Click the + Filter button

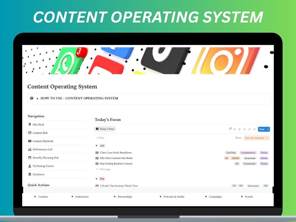(100, 138)
